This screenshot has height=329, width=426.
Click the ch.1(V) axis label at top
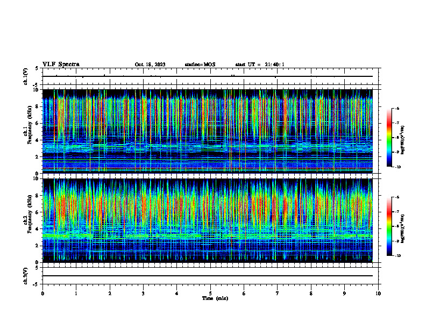25,76
